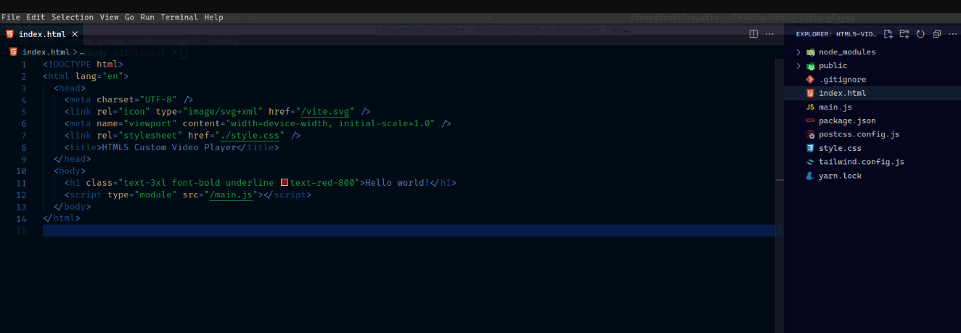Viewport: 961px width, 333px height.
Task: Open the Selection menu
Action: pyautogui.click(x=73, y=17)
